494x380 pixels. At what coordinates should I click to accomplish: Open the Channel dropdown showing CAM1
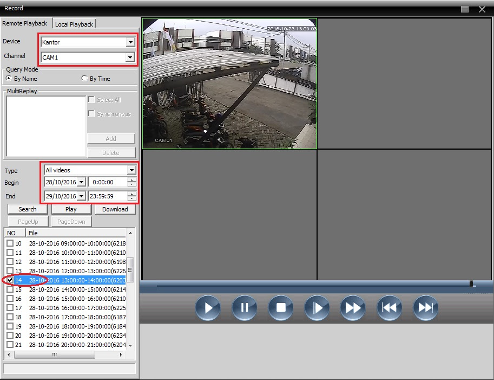[x=130, y=56]
